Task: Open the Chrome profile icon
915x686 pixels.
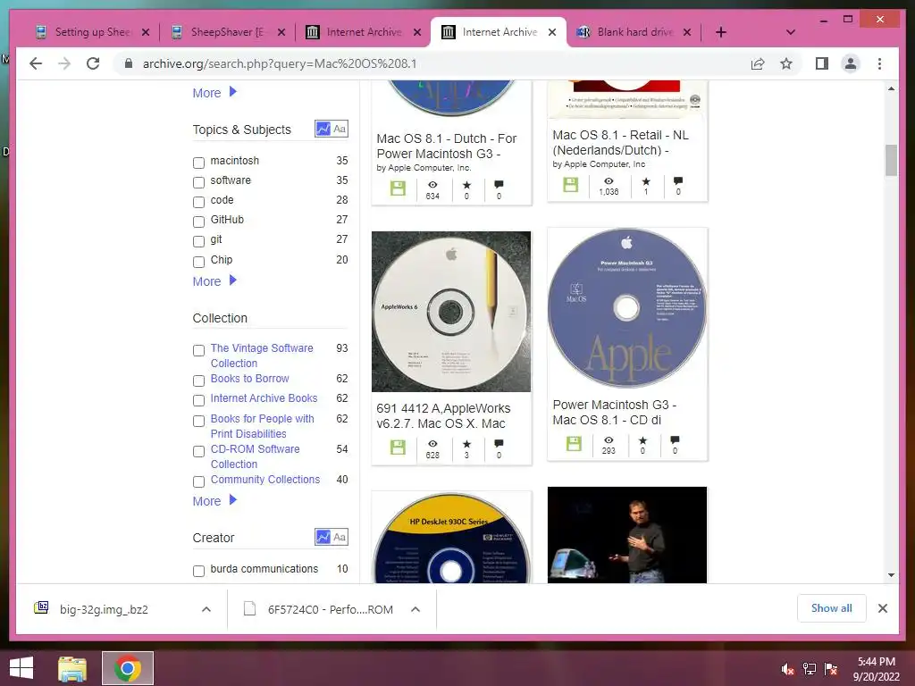Action: pyautogui.click(x=851, y=63)
